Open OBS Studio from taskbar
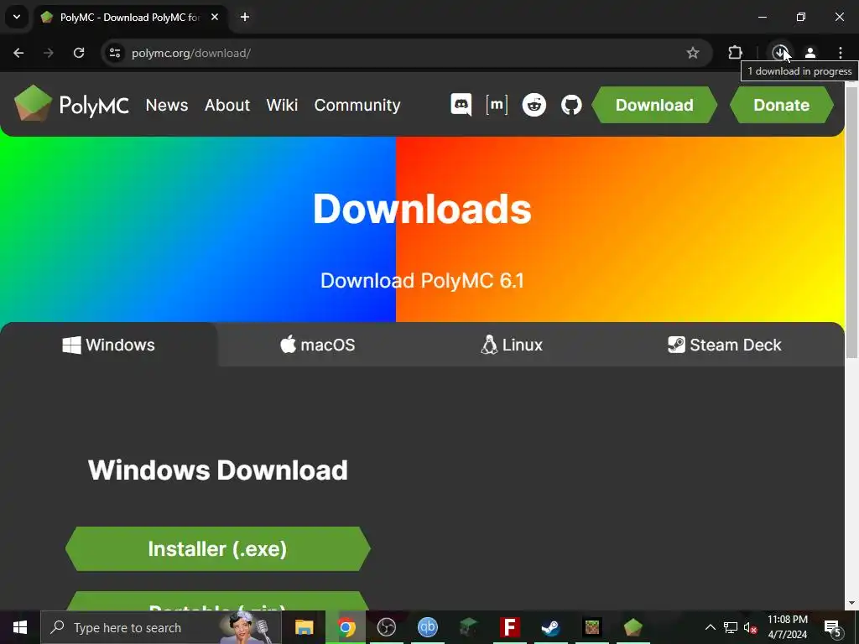 pyautogui.click(x=387, y=627)
